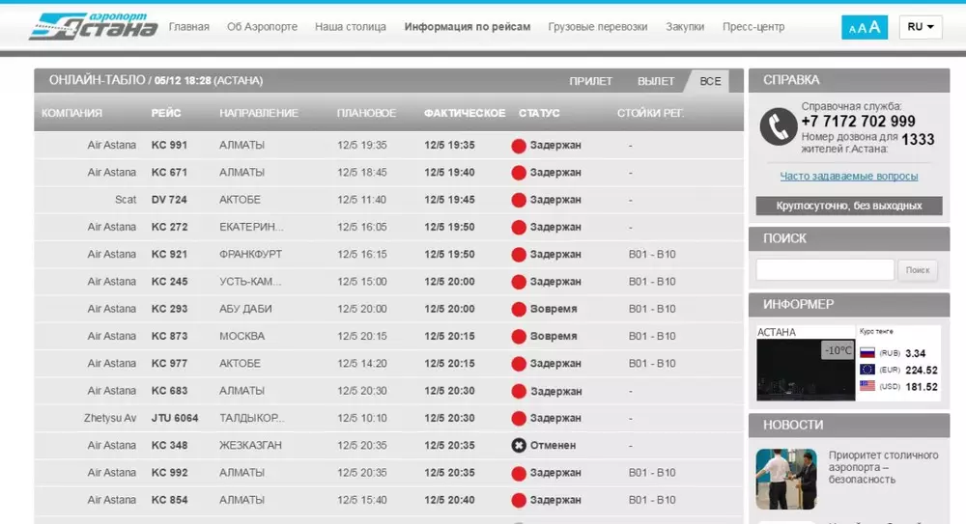This screenshot has height=524, width=966.
Task: Click the search input field
Action: click(825, 270)
